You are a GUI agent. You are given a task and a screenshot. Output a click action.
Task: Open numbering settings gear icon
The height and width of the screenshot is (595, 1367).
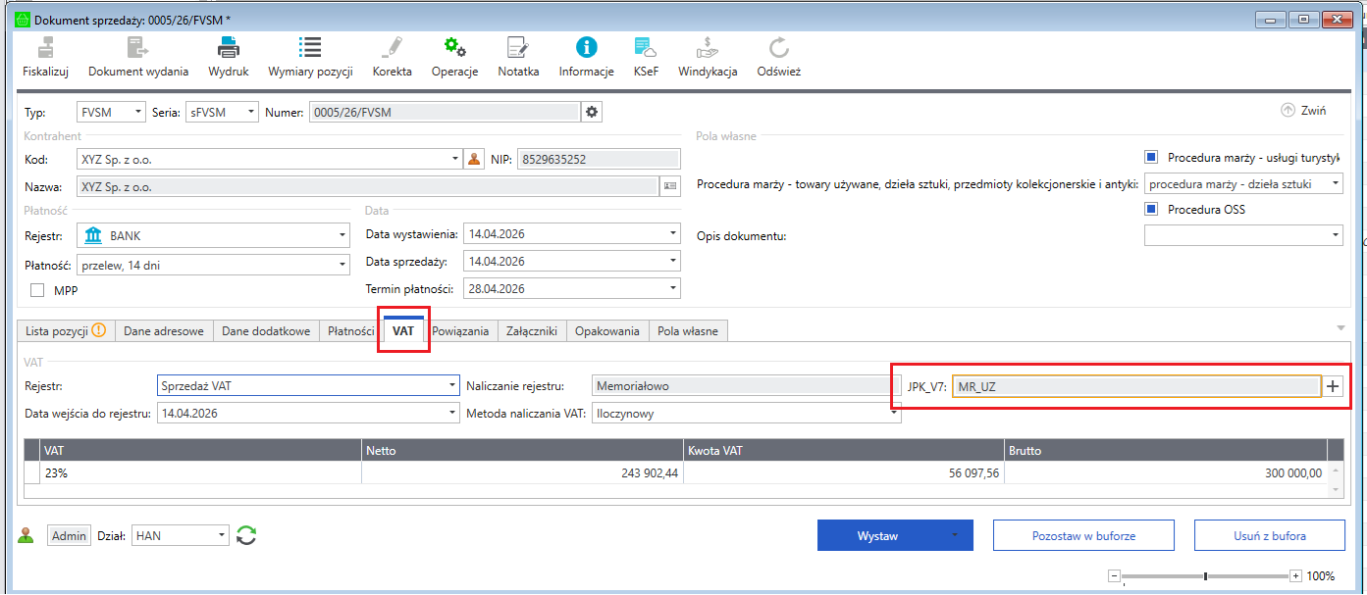[592, 113]
